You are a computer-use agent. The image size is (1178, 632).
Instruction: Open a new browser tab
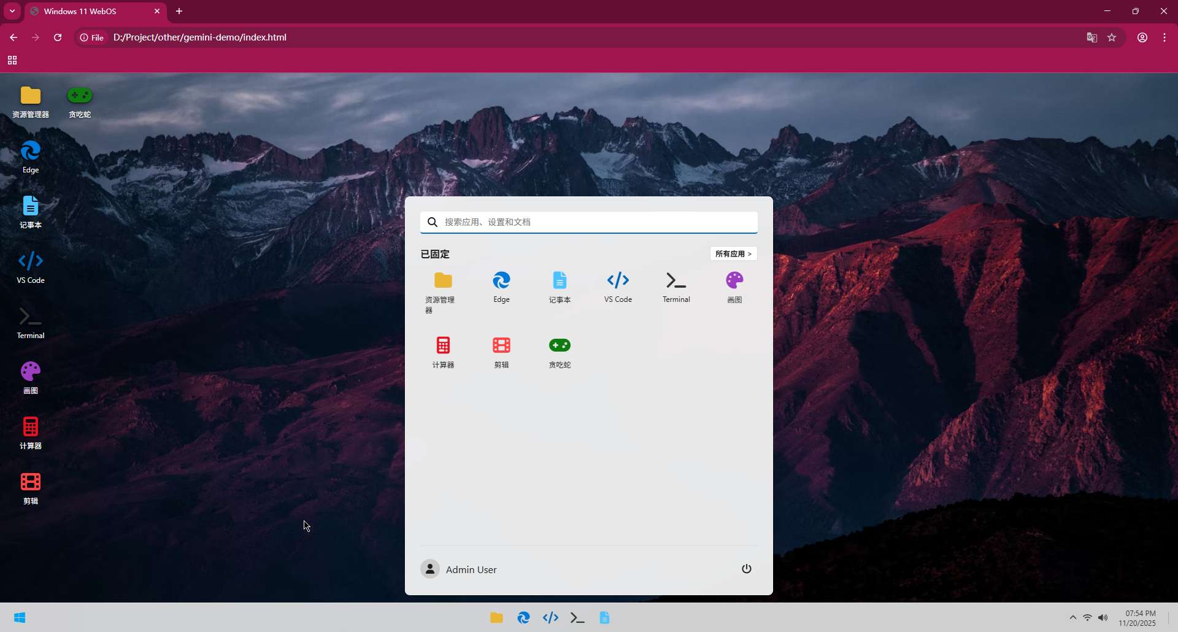click(179, 11)
